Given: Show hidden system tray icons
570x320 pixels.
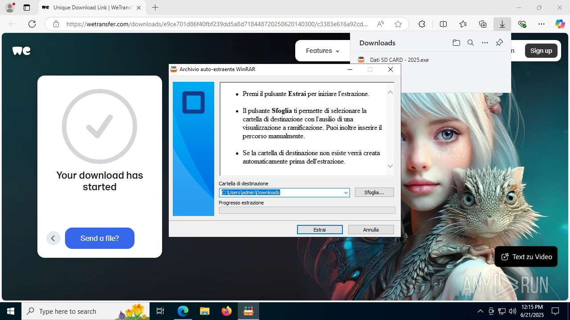Looking at the screenshot, I should [480, 311].
